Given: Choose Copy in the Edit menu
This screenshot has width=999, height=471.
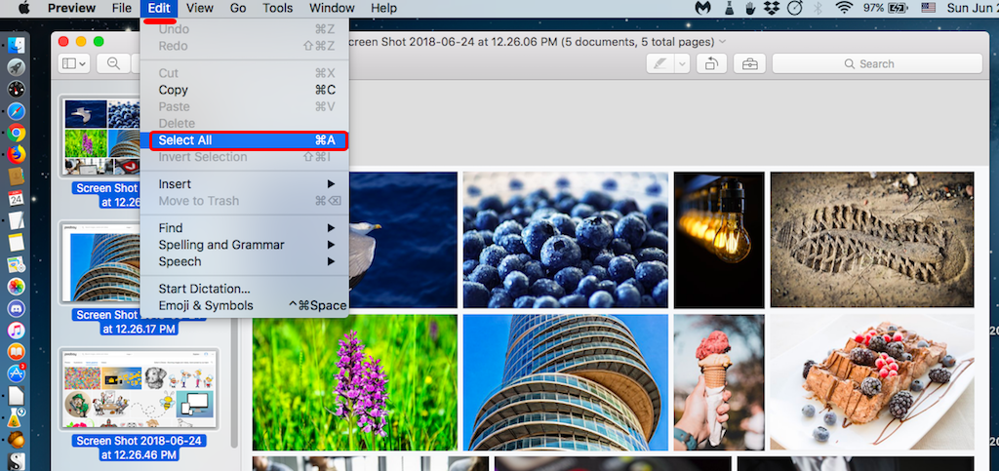Looking at the screenshot, I should click(x=245, y=90).
